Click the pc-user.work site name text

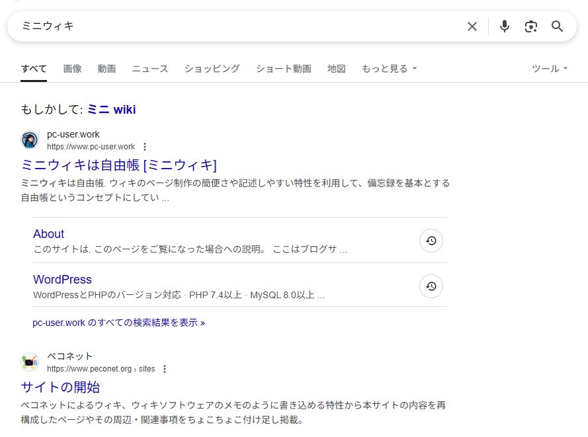tap(73, 135)
